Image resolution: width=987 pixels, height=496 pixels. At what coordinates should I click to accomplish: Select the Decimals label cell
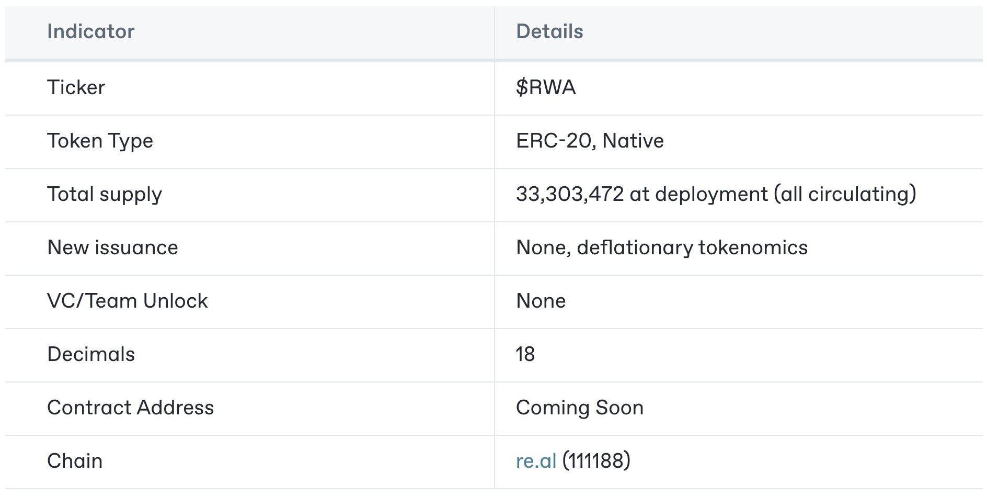click(91, 354)
